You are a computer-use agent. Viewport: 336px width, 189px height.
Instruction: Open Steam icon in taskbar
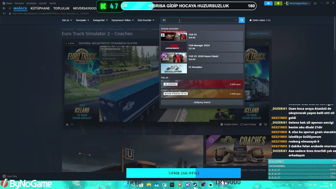[195, 185]
